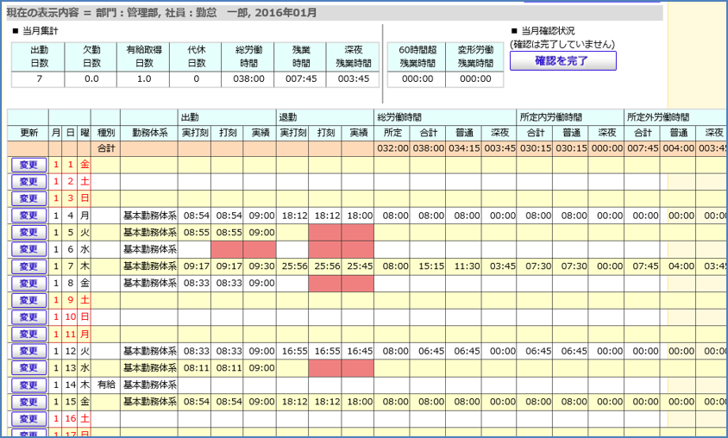Click the 残業時間 value 007:45 in summary
Viewport: 728px width, 438px height.
pyautogui.click(x=300, y=78)
